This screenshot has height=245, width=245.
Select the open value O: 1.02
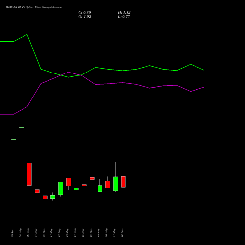click(x=85, y=17)
